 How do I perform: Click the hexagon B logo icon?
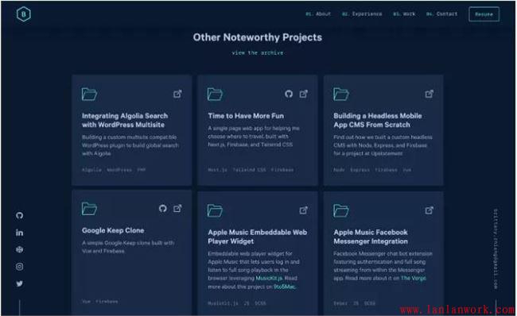pos(23,14)
